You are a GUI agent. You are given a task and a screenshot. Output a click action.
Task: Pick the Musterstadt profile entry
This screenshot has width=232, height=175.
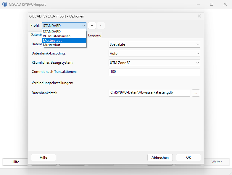(64, 40)
